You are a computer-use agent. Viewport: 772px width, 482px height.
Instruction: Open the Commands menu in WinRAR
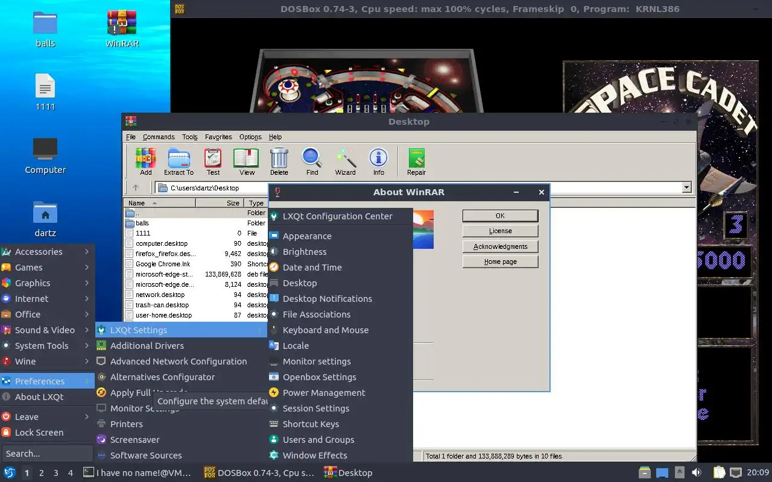159,137
